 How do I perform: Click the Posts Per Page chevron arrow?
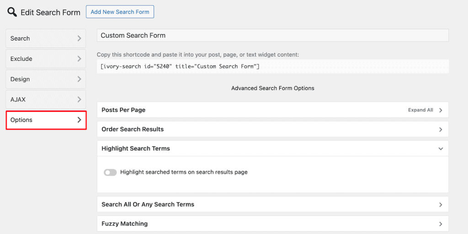pyautogui.click(x=441, y=110)
